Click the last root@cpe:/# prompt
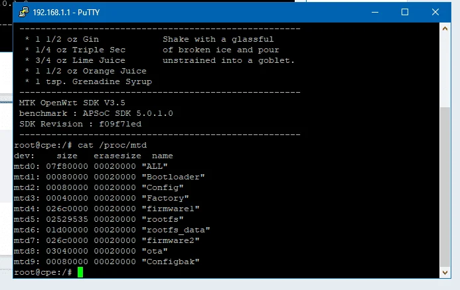The image size is (460, 290). pos(43,272)
